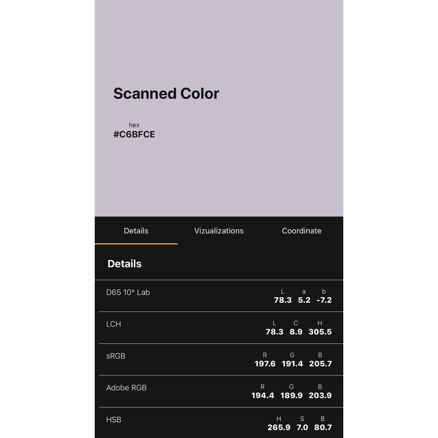Click the Adobe RGB blue value 203.9
The width and height of the screenshot is (438, 438).
click(x=320, y=395)
